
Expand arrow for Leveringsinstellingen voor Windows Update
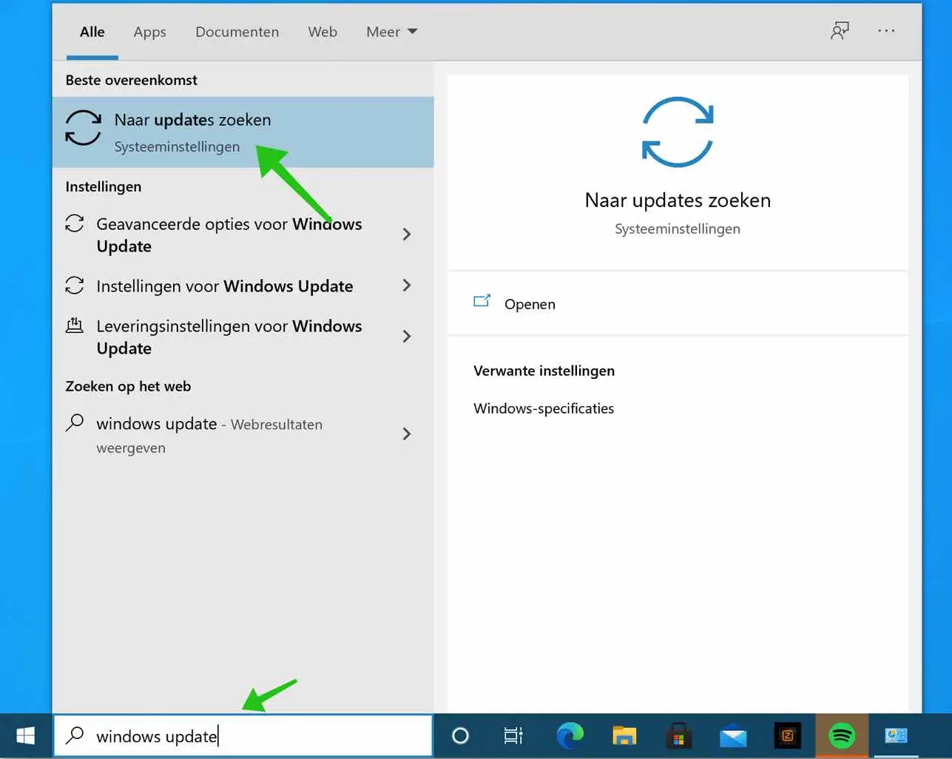click(406, 337)
